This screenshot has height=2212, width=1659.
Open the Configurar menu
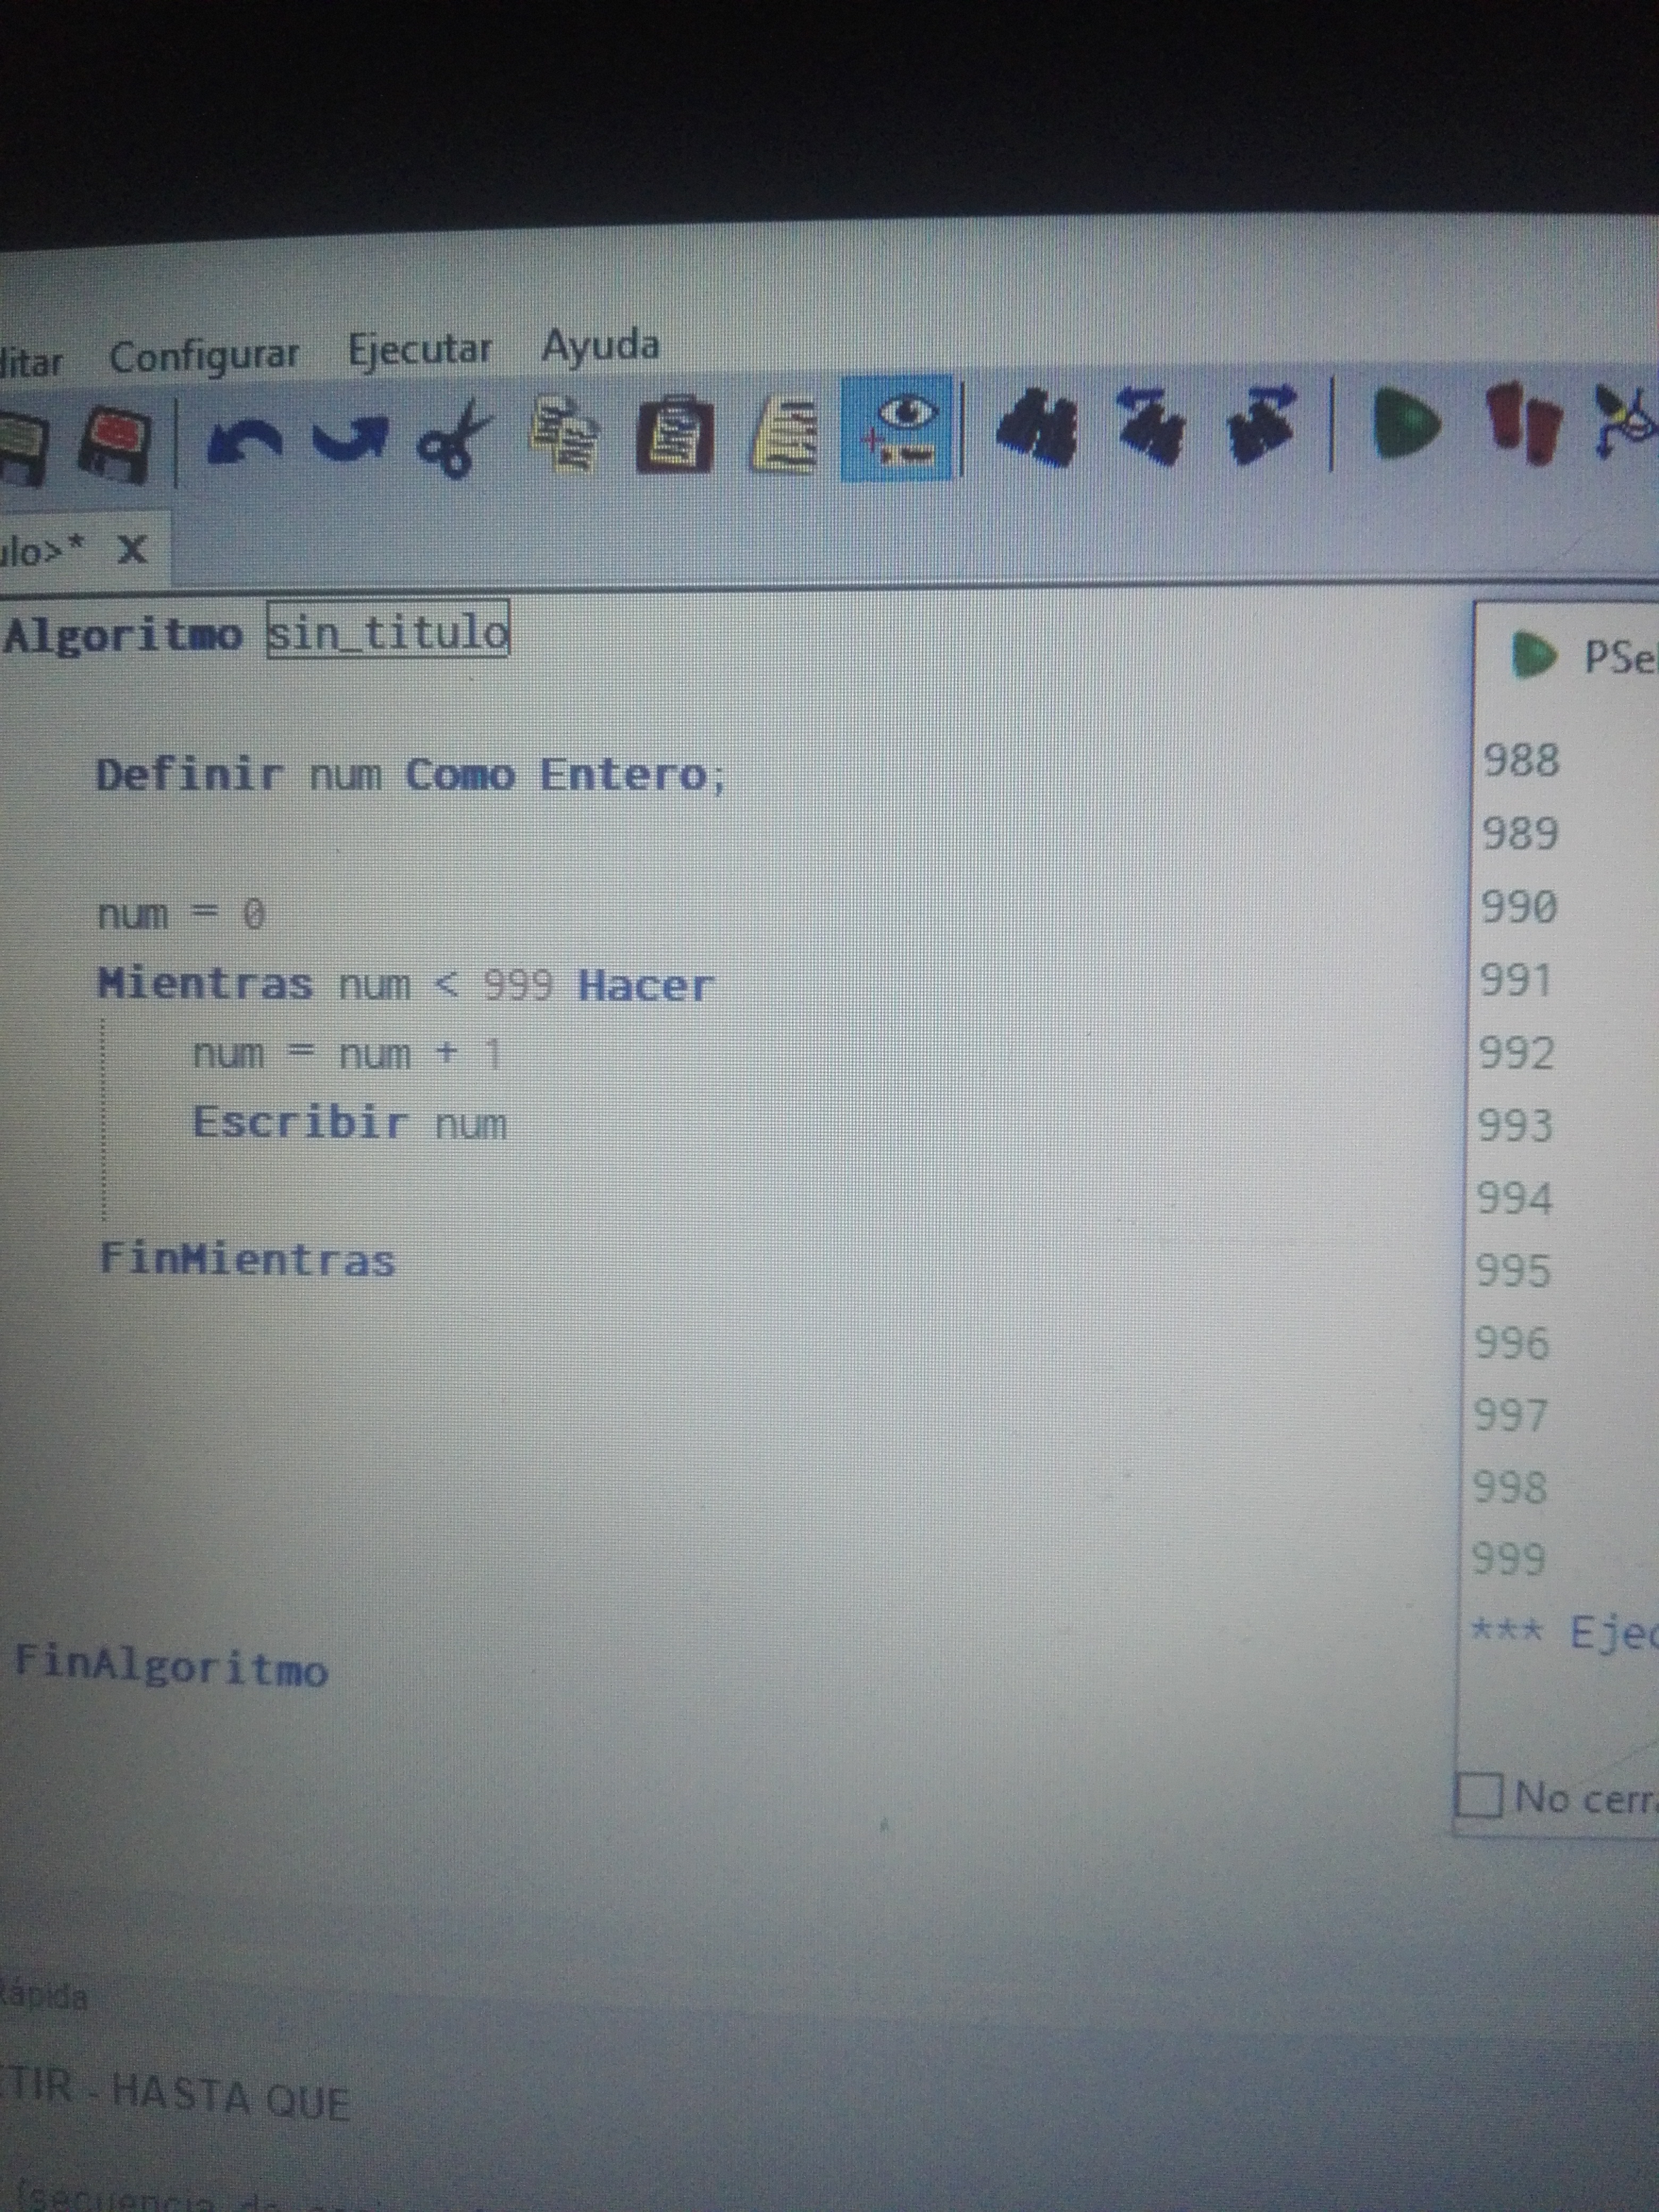203,356
